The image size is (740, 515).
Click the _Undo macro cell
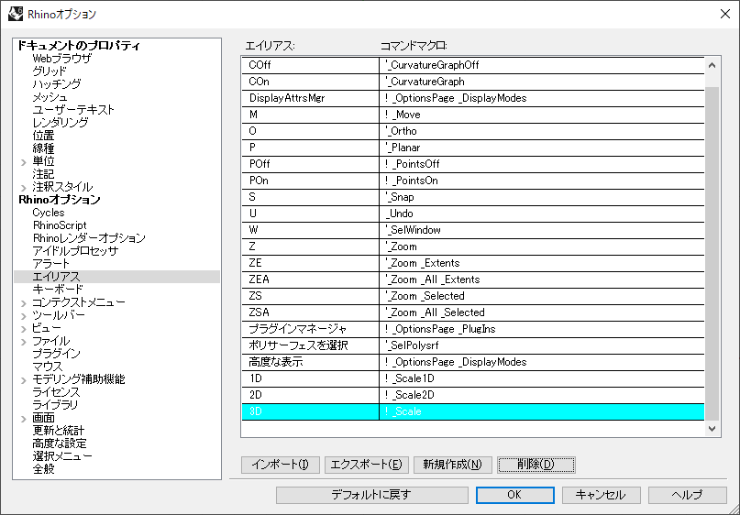point(542,214)
